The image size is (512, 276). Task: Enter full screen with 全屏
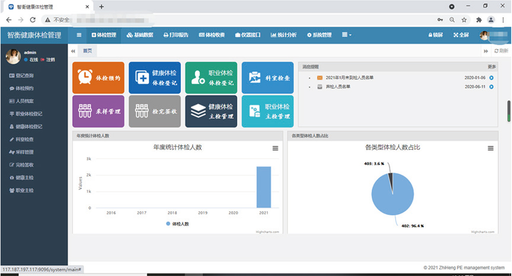click(x=461, y=35)
